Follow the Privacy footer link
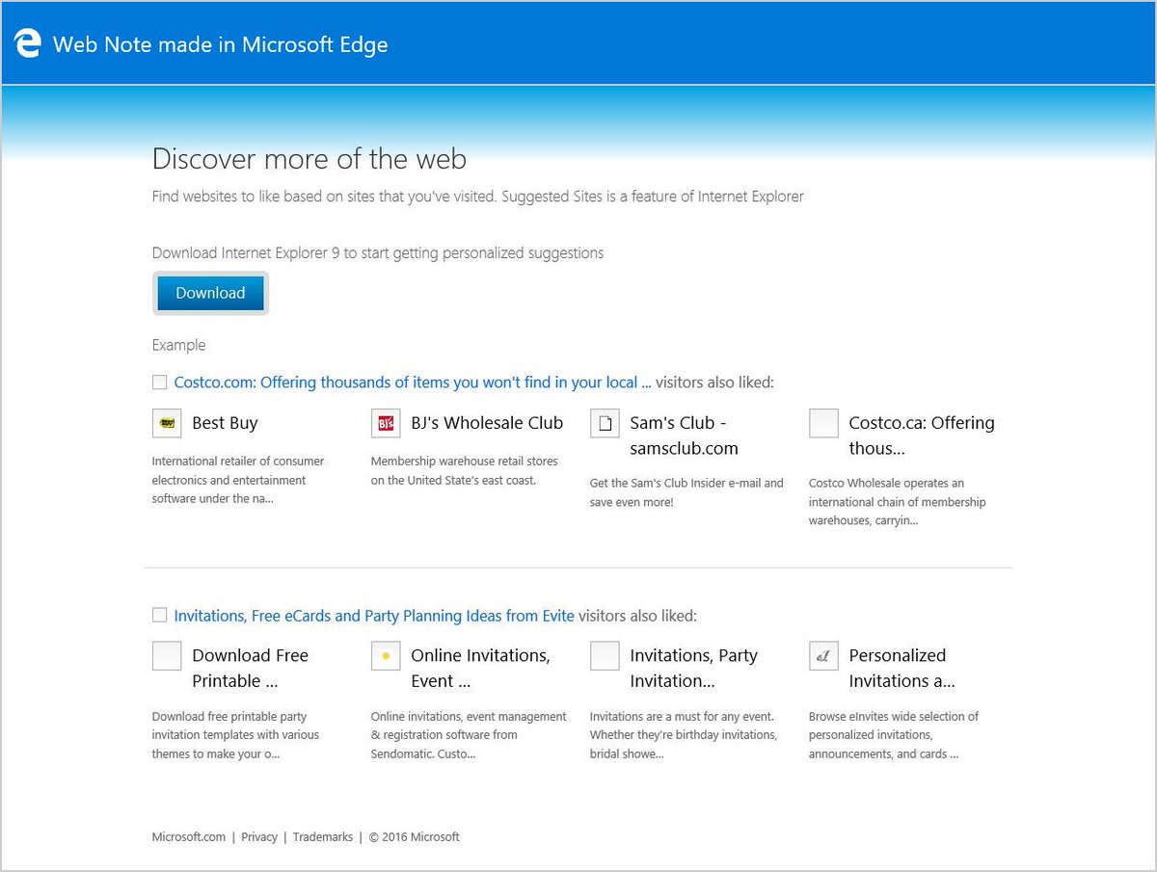This screenshot has width=1157, height=872. click(259, 837)
